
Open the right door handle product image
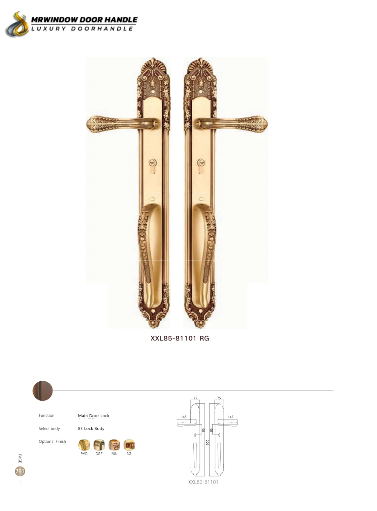[225, 193]
